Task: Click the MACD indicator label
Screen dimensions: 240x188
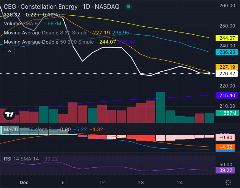Action: click(11, 130)
